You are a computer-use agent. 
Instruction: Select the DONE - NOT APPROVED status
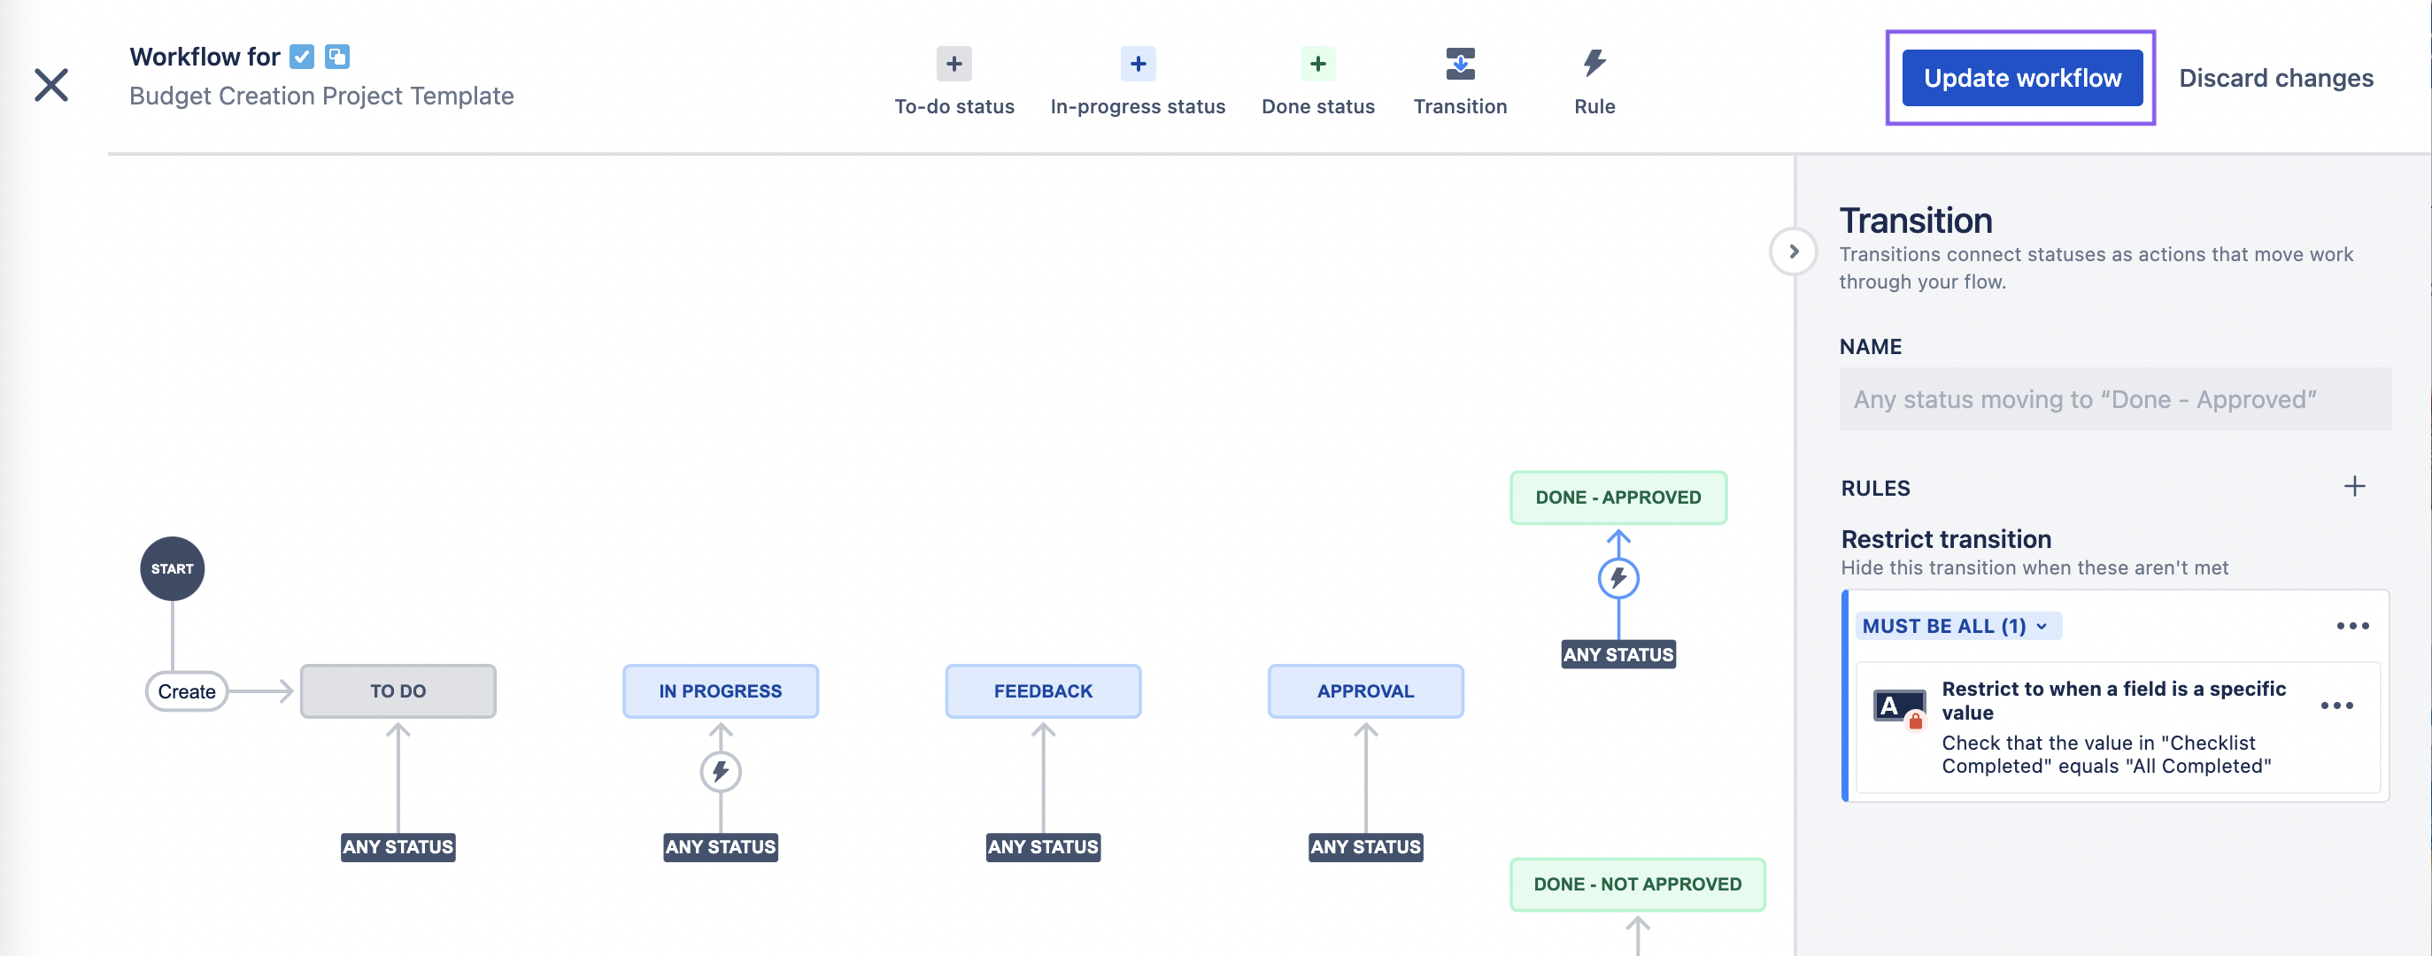coord(1636,884)
